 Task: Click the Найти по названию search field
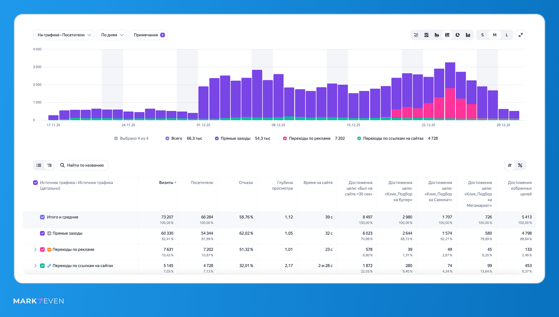[83, 165]
